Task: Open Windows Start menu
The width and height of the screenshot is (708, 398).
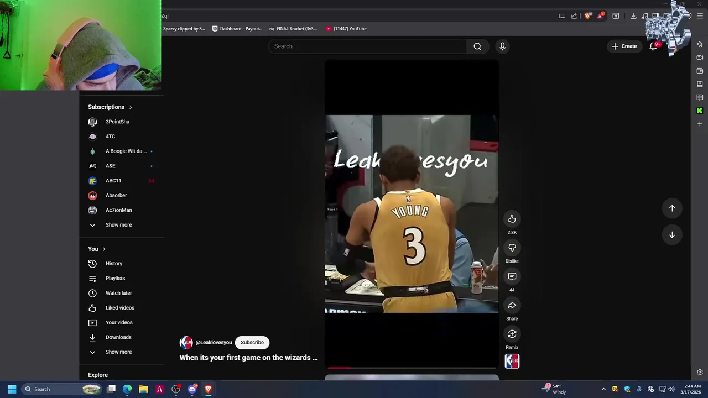Action: [12, 389]
